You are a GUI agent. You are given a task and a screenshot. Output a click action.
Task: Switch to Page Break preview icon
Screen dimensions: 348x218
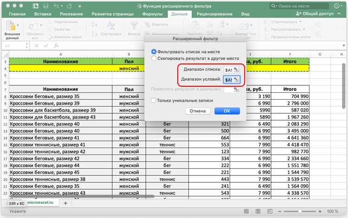pos(270,212)
